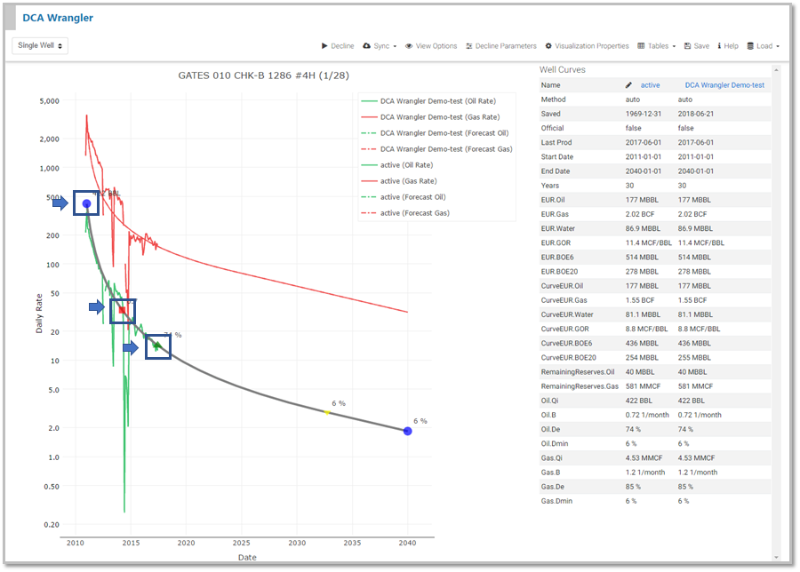800x572 pixels.
Task: Click the EUR.Gas row label
Action: (555, 214)
